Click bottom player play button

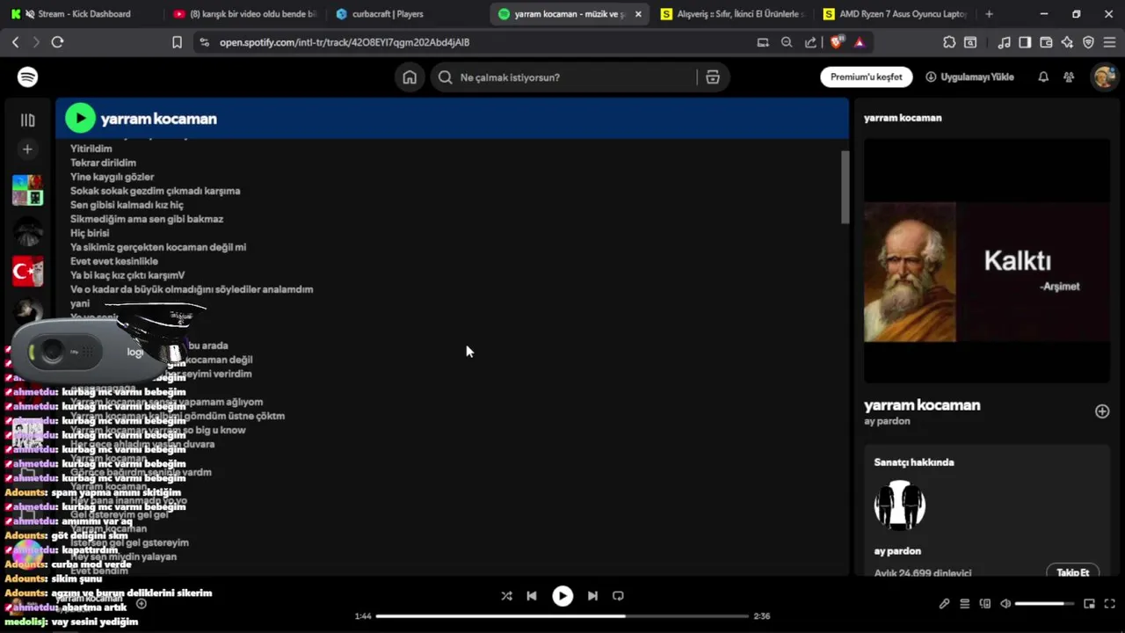point(562,596)
